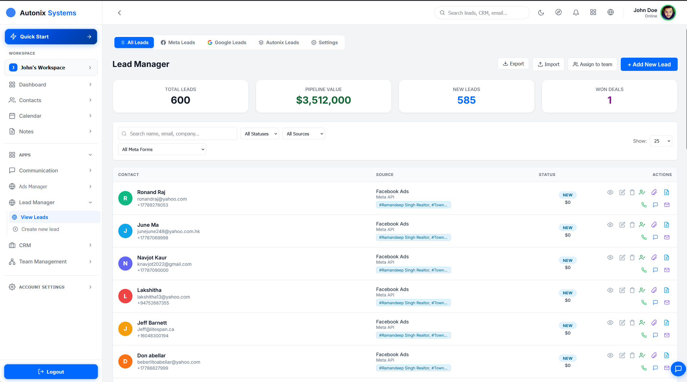This screenshot has width=687, height=382.
Task: View details of Lakshitha lead
Action: (610, 290)
